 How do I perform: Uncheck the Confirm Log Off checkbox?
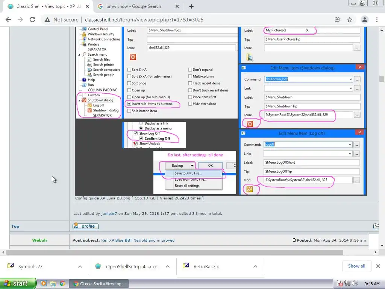(141, 138)
